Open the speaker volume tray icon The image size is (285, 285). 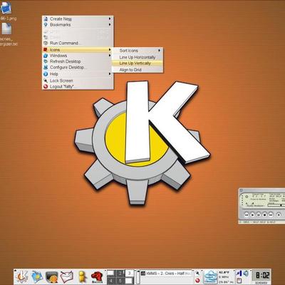click(x=247, y=274)
